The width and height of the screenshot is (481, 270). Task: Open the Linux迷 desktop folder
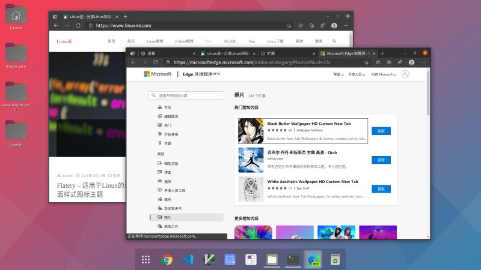(x=16, y=133)
